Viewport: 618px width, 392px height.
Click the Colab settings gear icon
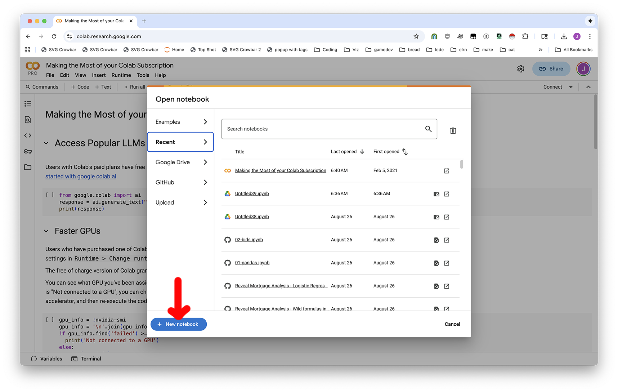520,69
